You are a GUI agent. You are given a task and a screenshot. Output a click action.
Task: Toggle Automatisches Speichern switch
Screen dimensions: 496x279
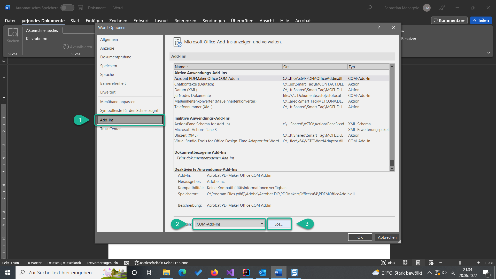coord(67,8)
